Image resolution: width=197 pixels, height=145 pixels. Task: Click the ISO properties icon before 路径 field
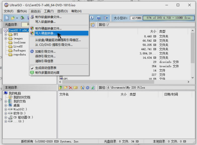(92, 25)
